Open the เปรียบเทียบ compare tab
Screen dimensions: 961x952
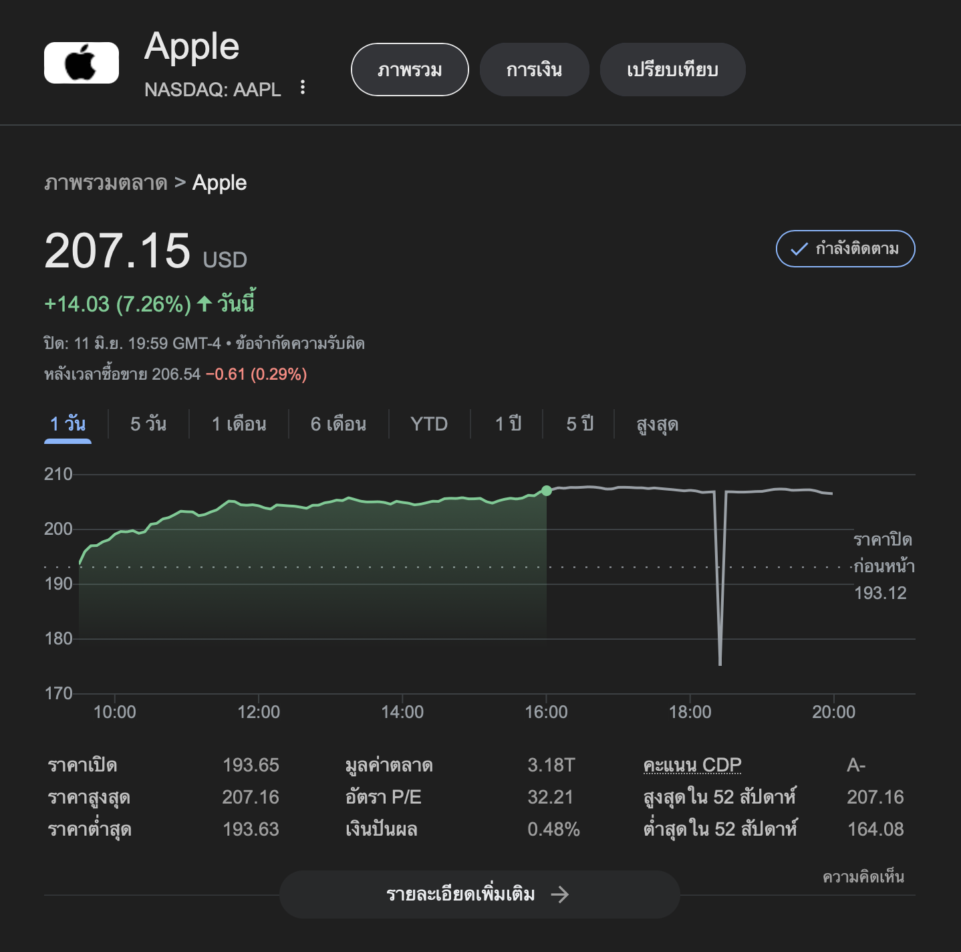672,70
